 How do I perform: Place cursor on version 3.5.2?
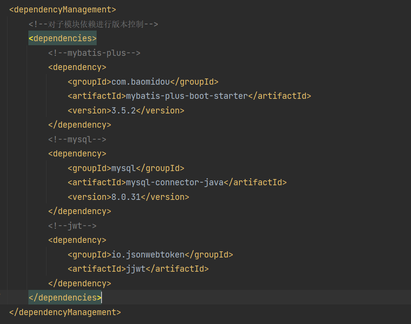(x=123, y=110)
